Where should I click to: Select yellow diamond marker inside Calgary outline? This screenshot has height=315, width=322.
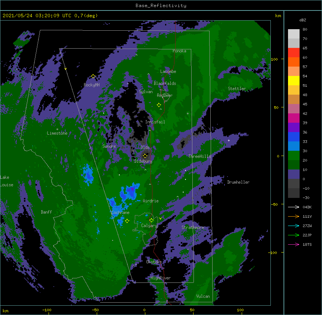[151, 220]
